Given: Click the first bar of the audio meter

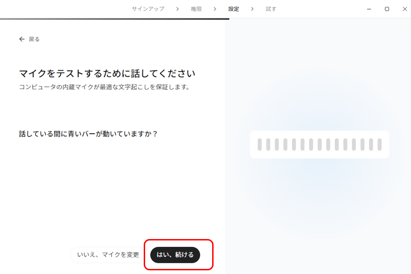Looking at the screenshot, I should (259, 145).
